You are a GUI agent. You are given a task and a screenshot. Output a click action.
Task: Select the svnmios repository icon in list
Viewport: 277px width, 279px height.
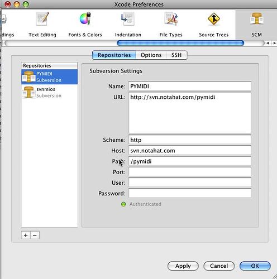point(28,92)
